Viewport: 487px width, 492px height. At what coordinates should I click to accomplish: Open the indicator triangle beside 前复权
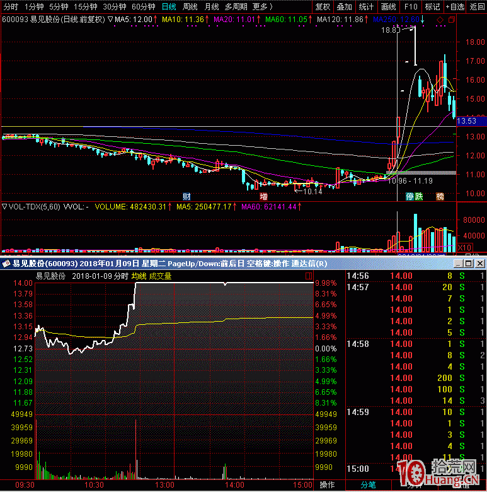[x=110, y=20]
